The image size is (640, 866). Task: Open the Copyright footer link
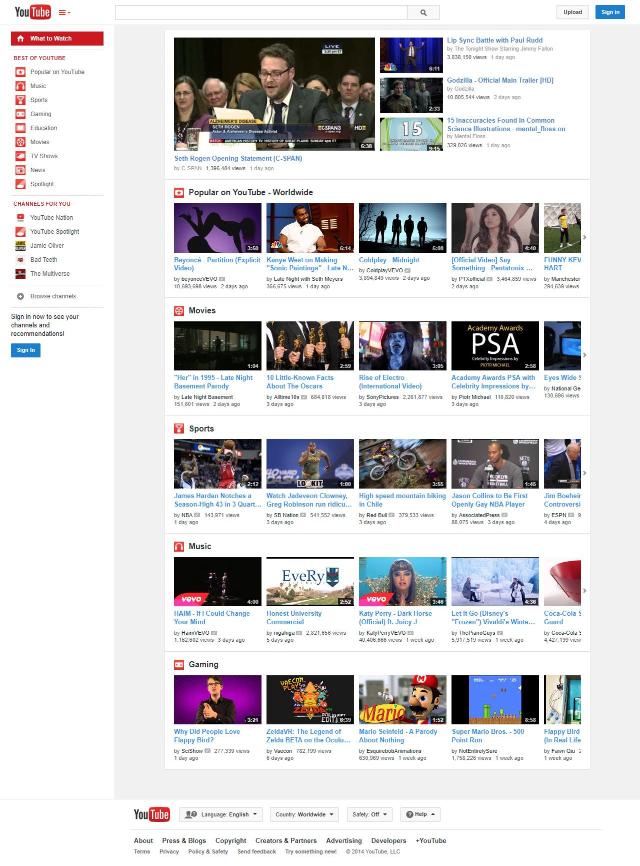pyautogui.click(x=231, y=841)
